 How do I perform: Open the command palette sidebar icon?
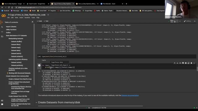pyautogui.click(x=2, y=101)
